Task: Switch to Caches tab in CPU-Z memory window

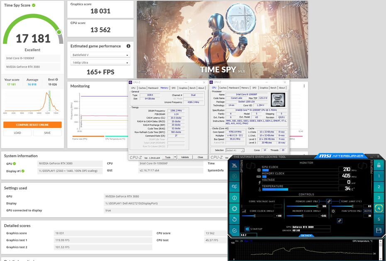Action: pyautogui.click(x=142, y=88)
